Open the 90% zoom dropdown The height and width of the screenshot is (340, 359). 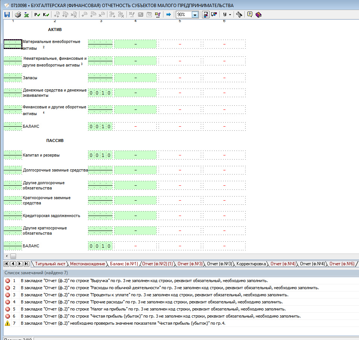click(x=195, y=15)
